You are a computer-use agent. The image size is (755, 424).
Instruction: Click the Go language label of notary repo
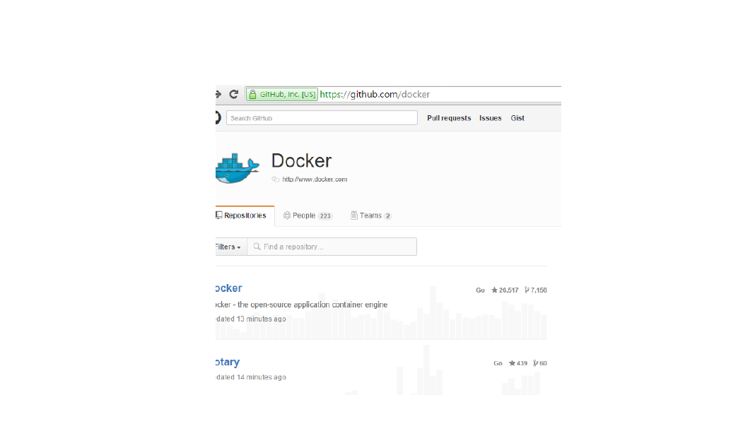[x=498, y=363]
